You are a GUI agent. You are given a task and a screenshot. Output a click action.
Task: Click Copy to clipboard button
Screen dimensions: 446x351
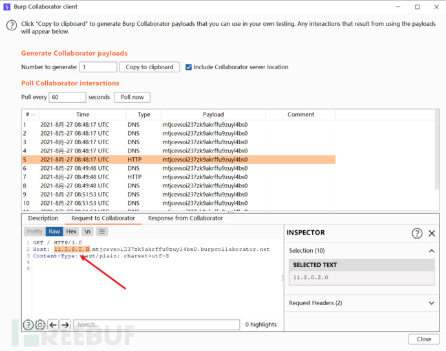(x=149, y=67)
